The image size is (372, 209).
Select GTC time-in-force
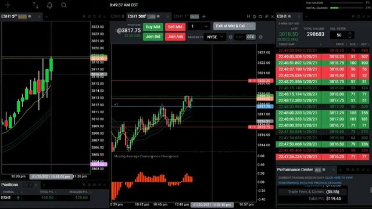pyautogui.click(x=251, y=37)
